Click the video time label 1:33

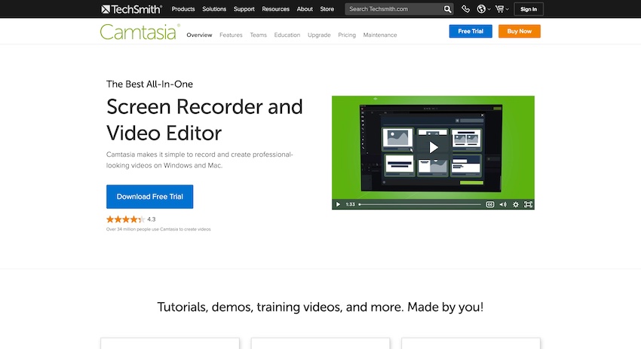[351, 204]
